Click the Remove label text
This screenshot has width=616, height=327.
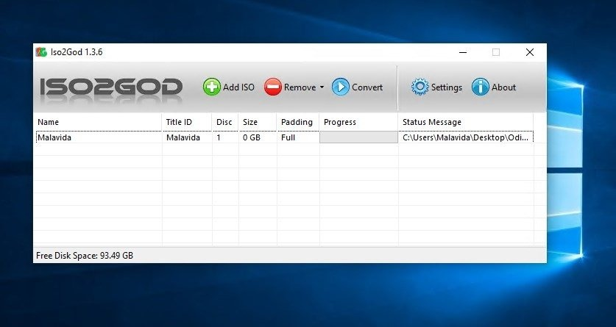coord(300,87)
